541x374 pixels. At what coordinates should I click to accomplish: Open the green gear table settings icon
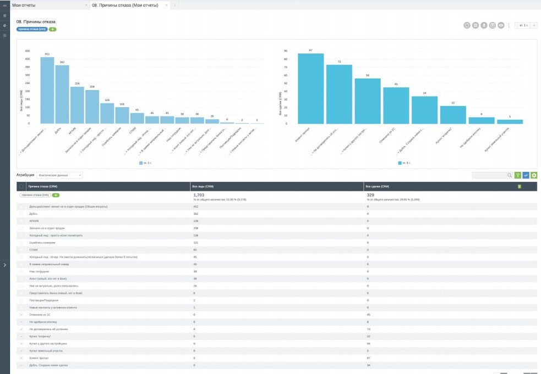click(x=534, y=175)
